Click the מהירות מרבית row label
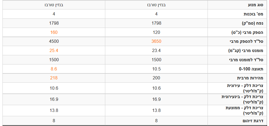Image resolution: width=269 pixels, height=126 pixels. pos(250,78)
